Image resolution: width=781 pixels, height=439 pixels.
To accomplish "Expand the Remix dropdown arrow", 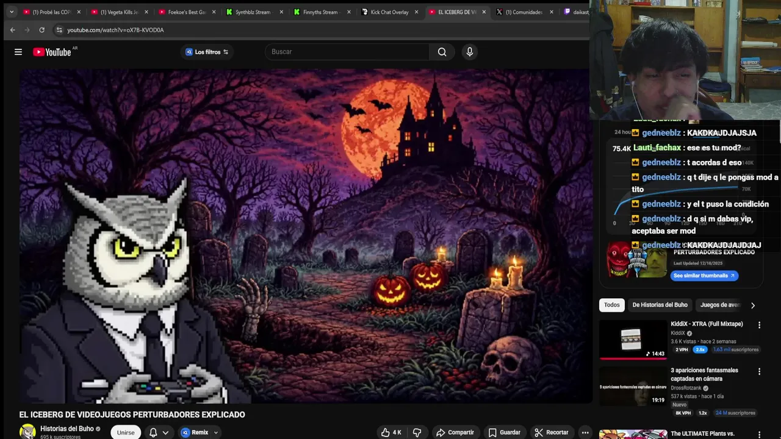I will [x=215, y=432].
